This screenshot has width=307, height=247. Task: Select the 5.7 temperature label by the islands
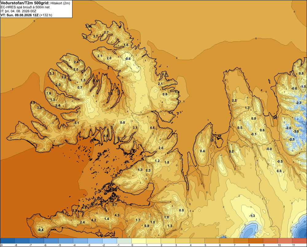[x=114, y=205]
